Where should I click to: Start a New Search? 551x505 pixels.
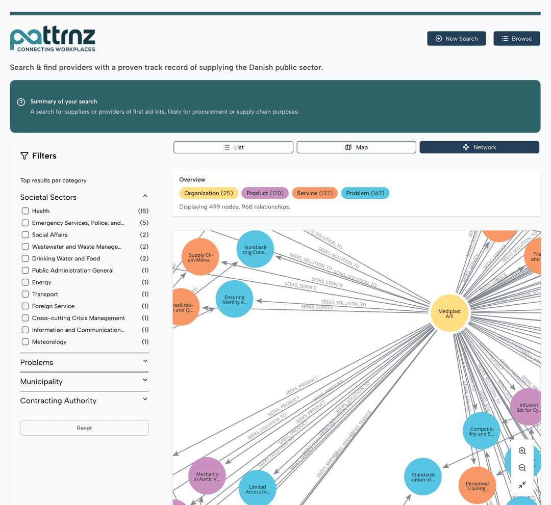tap(456, 38)
